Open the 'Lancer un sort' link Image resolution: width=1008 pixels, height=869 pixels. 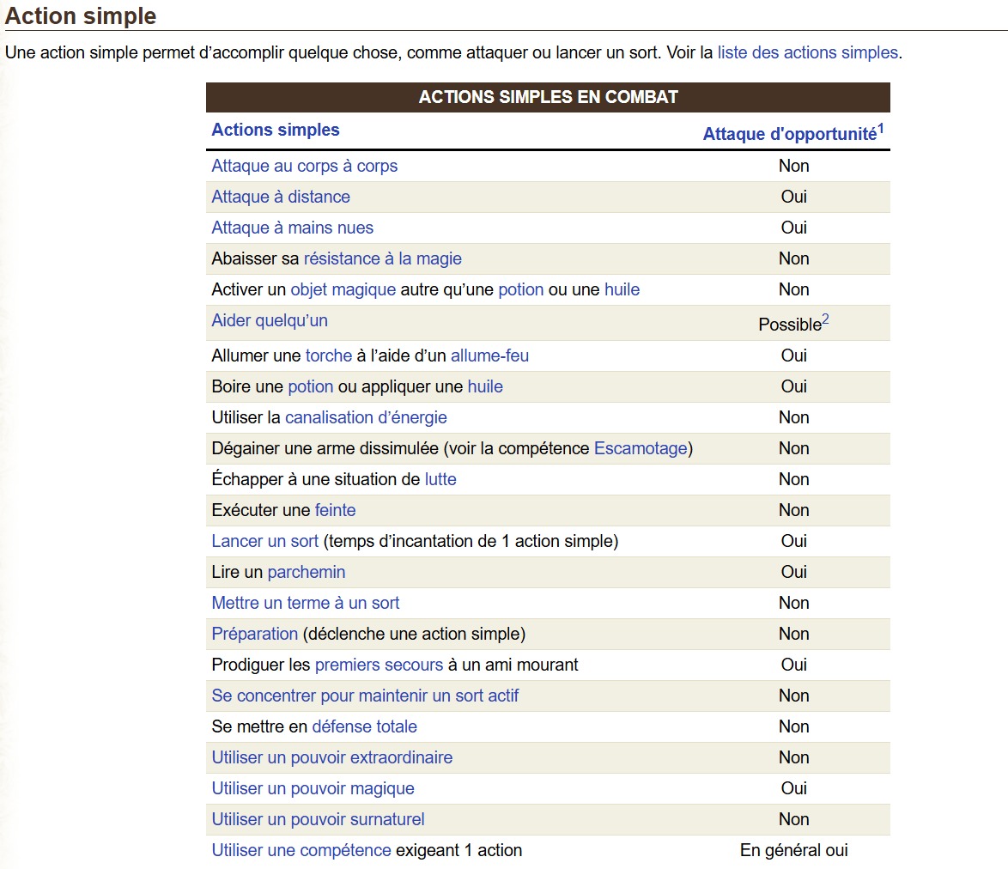click(x=264, y=541)
